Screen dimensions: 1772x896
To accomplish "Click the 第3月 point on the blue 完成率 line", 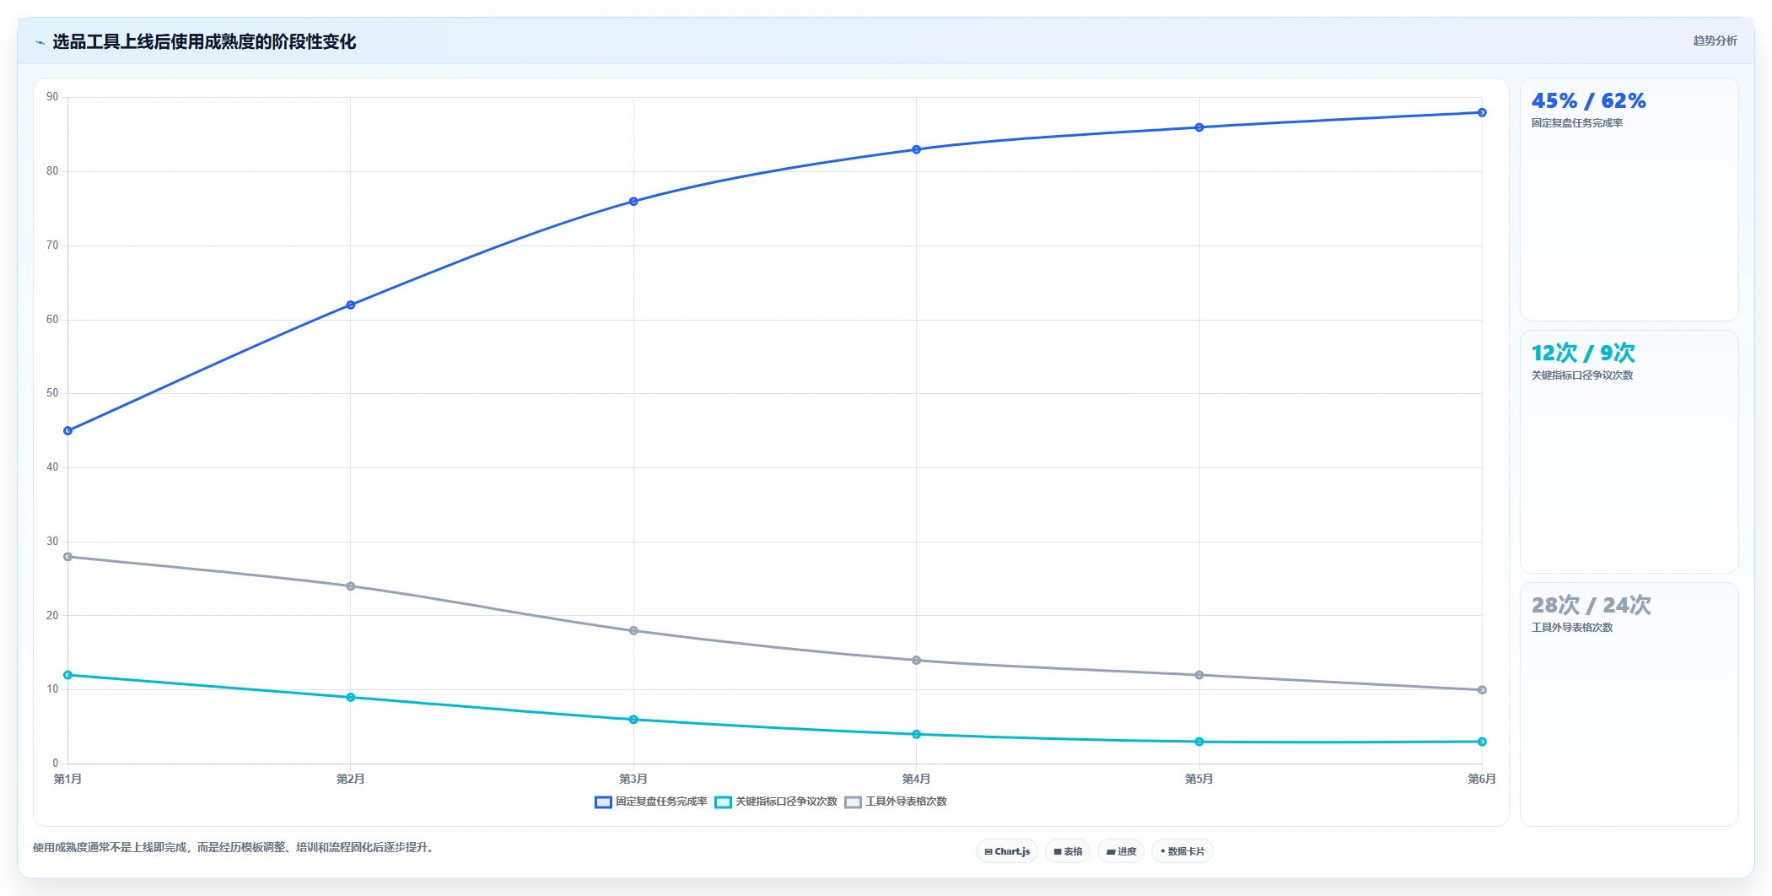I will click(x=633, y=202).
